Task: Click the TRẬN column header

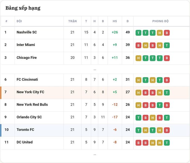Action: (x=72, y=21)
